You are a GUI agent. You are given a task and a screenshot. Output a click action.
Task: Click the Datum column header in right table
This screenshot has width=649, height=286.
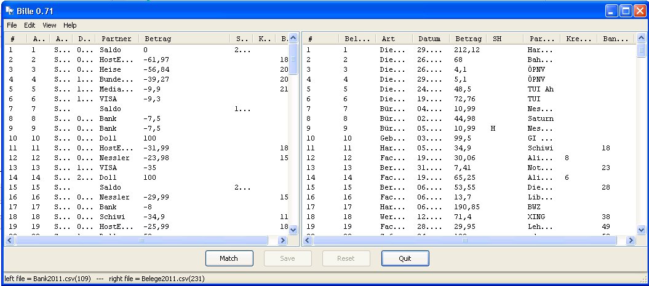(429, 39)
